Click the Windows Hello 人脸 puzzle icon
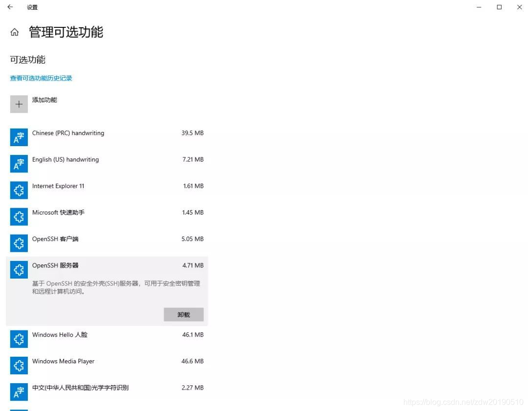Viewport: 528px width, 411px height. [19, 339]
